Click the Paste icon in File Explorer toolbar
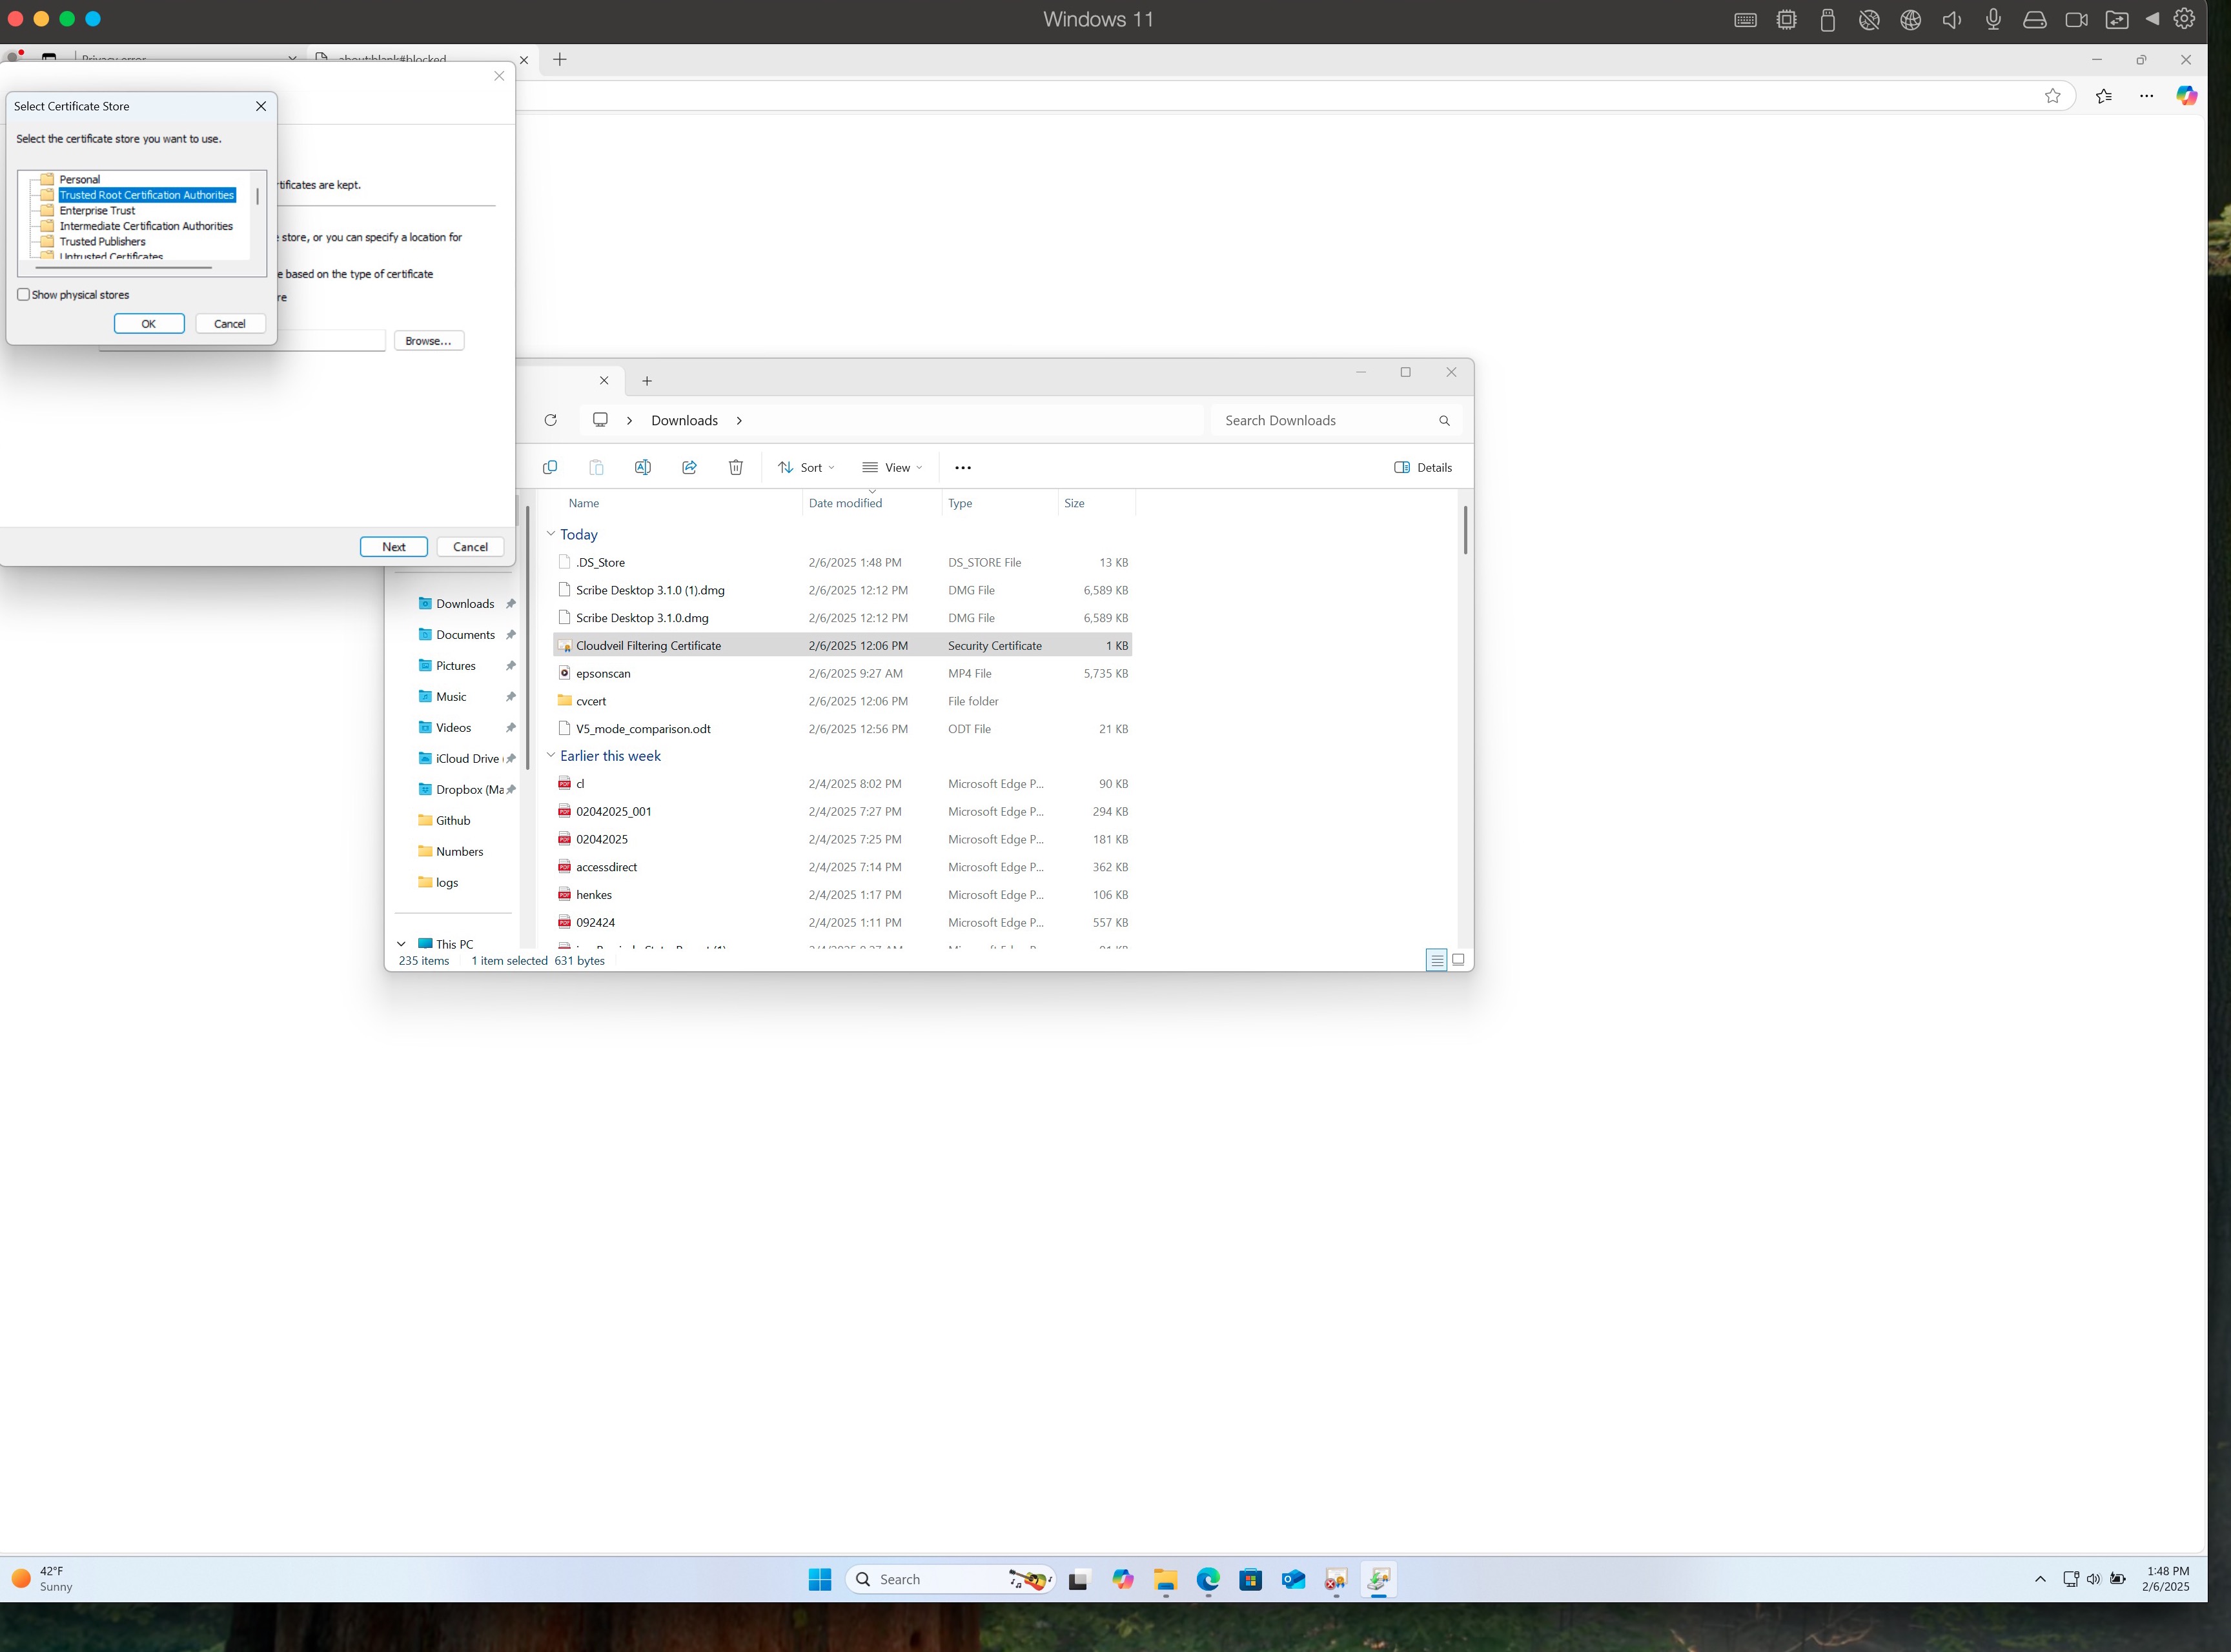The width and height of the screenshot is (2231, 1652). 596,467
